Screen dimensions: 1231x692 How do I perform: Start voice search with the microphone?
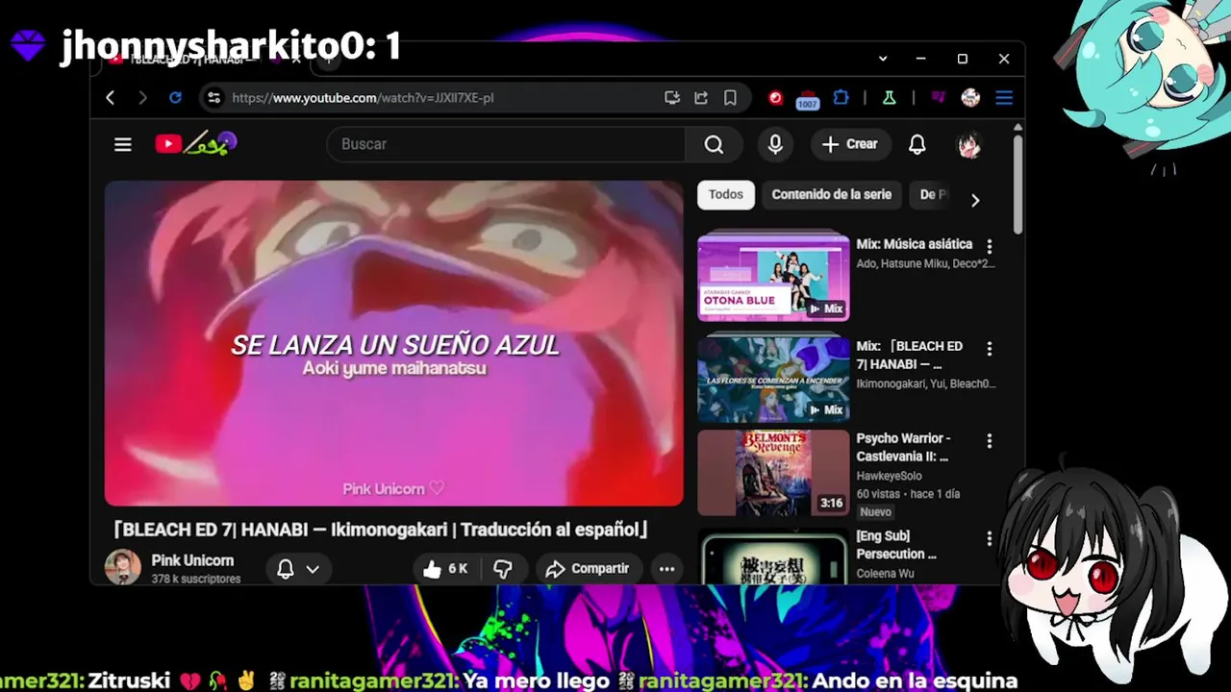775,144
